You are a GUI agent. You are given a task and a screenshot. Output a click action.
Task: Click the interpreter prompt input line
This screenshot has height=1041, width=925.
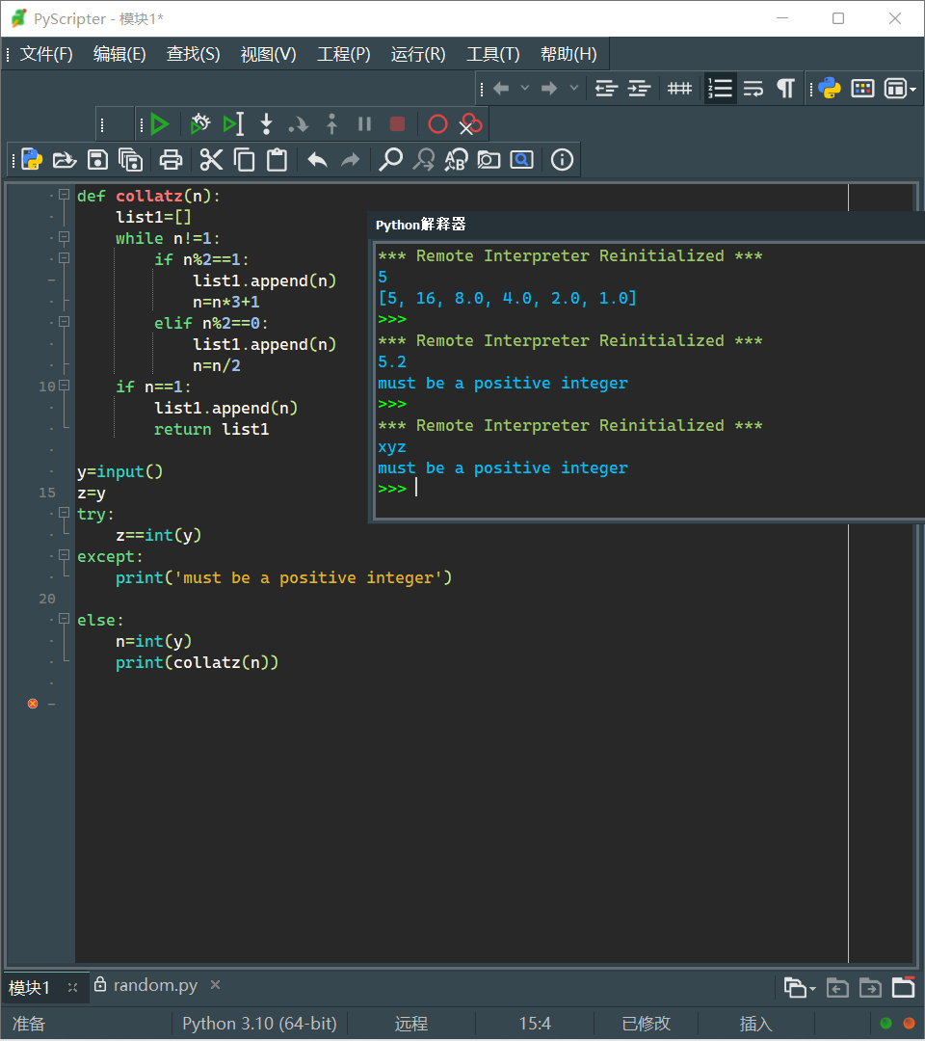tap(578, 490)
